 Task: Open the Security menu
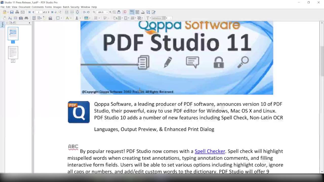tap(75, 7)
